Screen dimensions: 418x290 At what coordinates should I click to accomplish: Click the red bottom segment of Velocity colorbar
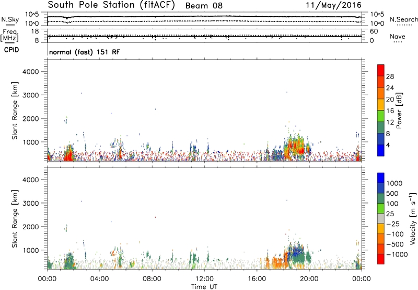tap(381, 259)
